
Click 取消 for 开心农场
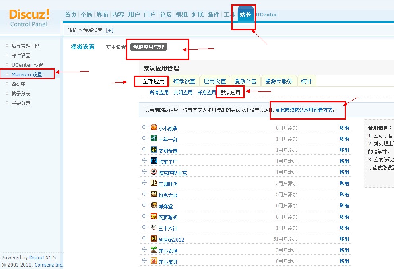pyautogui.click(x=344, y=250)
